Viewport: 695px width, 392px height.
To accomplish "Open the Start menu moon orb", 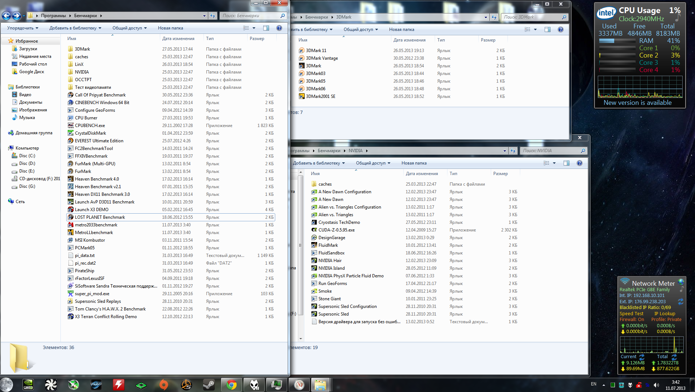I will click(x=7, y=384).
